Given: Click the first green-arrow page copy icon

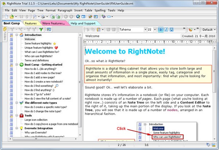Looking at the screenshot, I should [53, 17].
